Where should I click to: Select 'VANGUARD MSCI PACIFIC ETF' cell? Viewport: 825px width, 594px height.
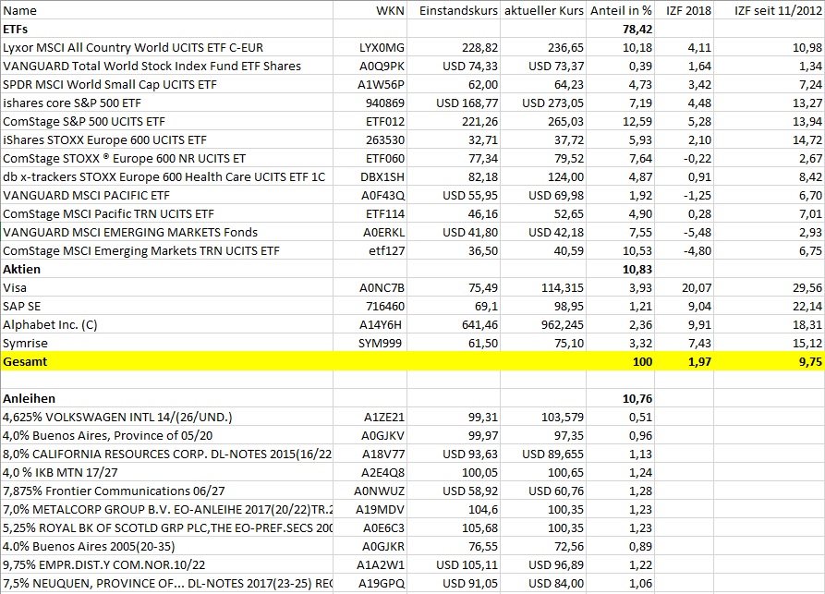[166, 195]
